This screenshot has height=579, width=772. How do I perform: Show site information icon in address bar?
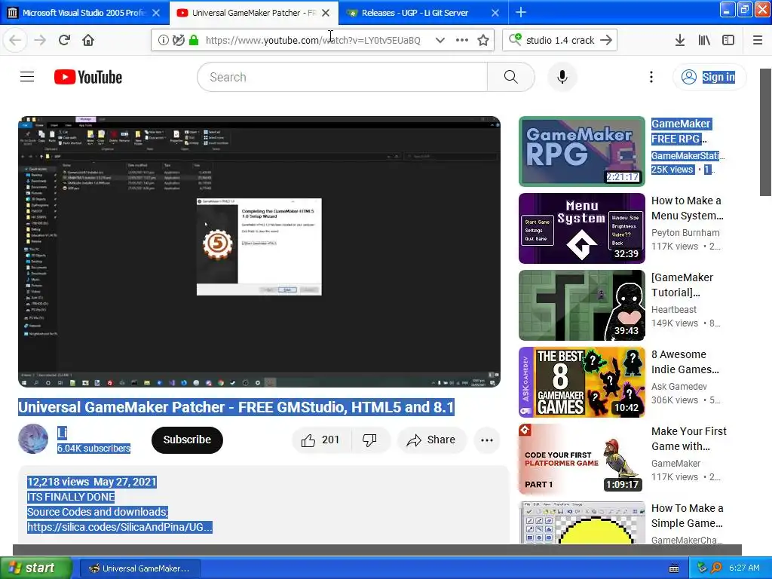point(163,41)
